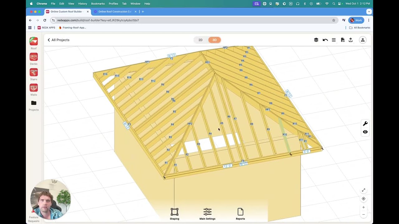Click the 12' 0" dimension label
The image size is (399, 224).
pyautogui.click(x=228, y=166)
